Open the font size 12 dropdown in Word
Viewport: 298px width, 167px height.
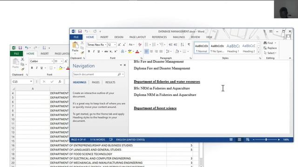point(115,45)
